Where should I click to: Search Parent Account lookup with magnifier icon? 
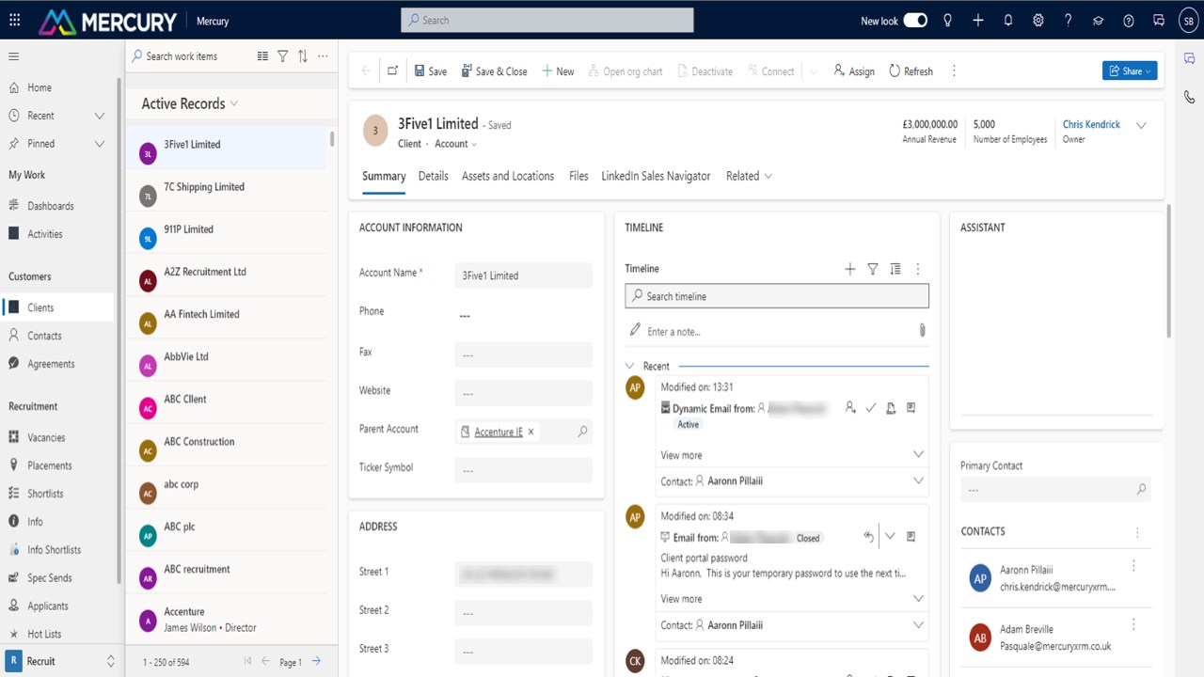click(582, 432)
